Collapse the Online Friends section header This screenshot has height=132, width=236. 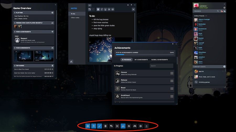[x=201, y=16]
